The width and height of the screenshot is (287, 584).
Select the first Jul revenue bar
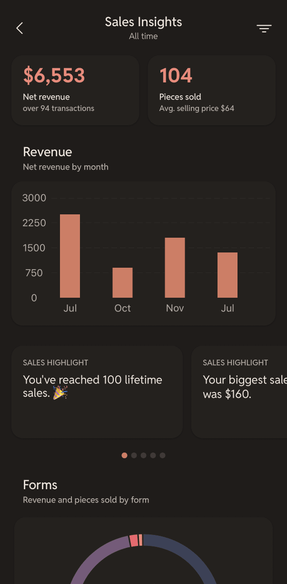70,256
